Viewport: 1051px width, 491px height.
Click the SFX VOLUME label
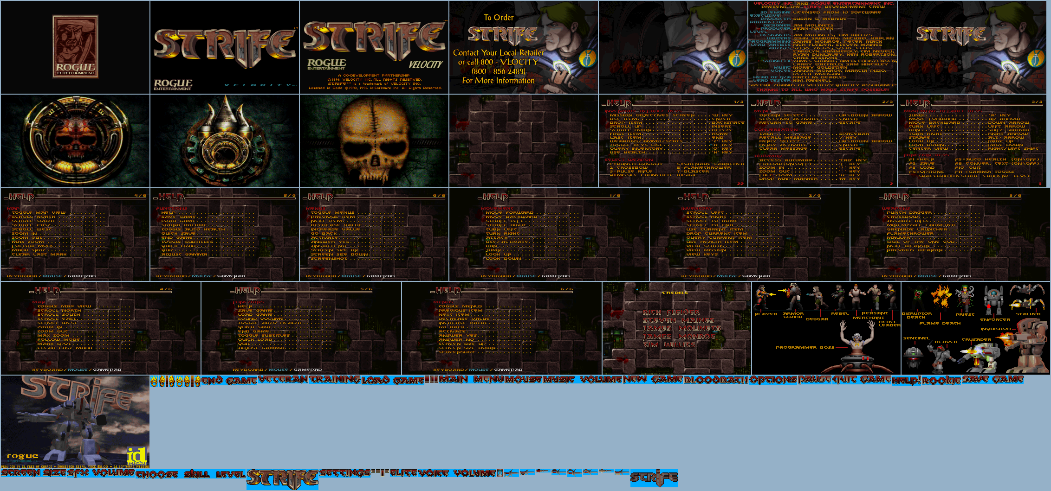pos(101,473)
